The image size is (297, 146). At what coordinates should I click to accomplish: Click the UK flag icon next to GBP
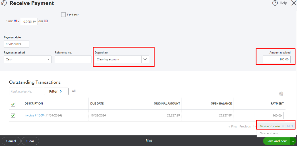46,21
